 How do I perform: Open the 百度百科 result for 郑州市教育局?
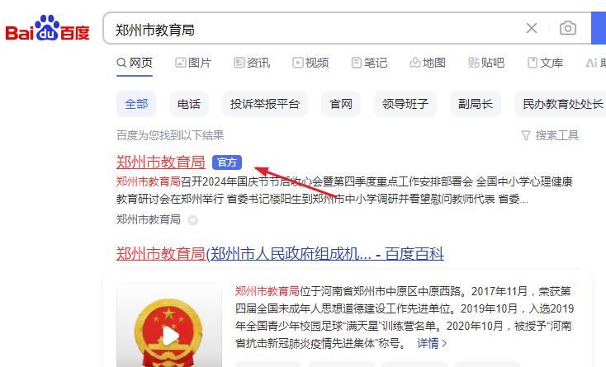(280, 253)
